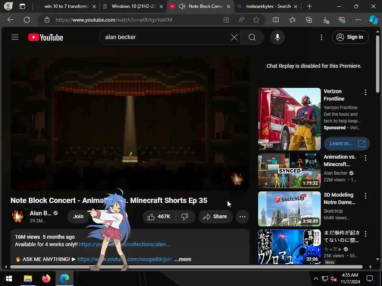Open the Favorites list
This screenshot has height=286, width=382.
tap(292, 20)
